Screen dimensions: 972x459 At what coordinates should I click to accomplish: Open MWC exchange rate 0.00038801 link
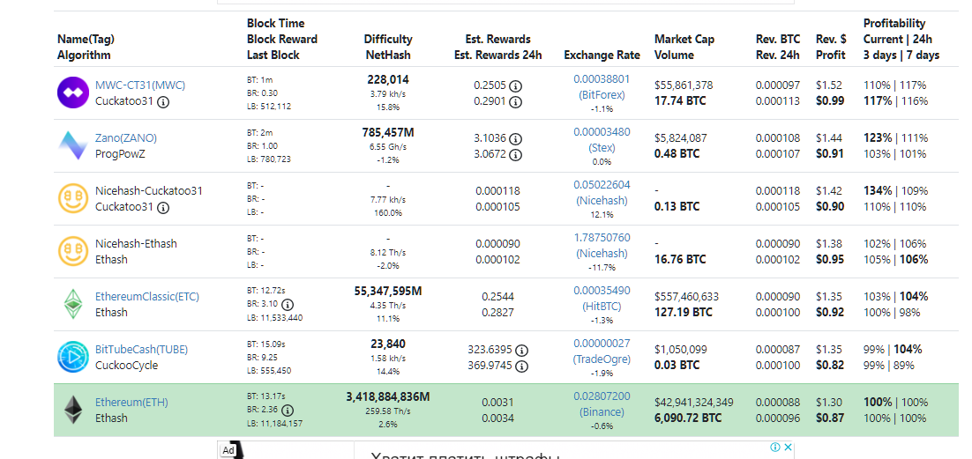[602, 78]
